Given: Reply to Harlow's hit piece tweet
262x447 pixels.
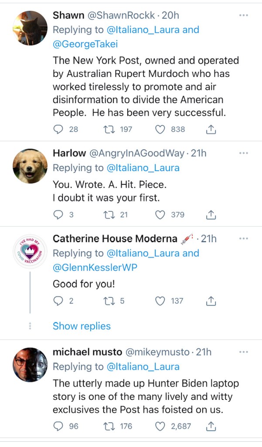Looking at the screenshot, I should [x=59, y=215].
